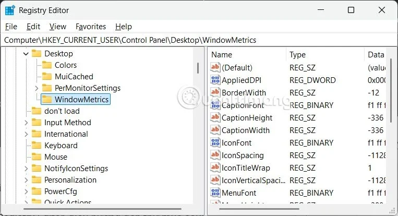Select the IconSpacing value name
This screenshot has height=216, width=398.
click(243, 155)
